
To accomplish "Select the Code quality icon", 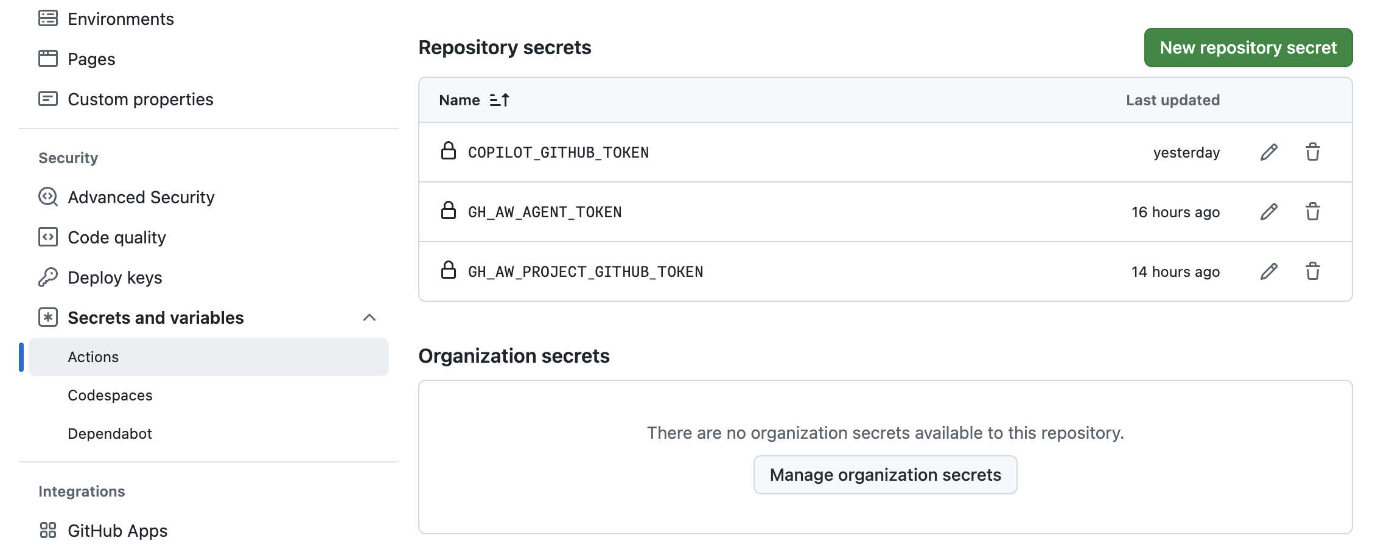I will click(x=47, y=237).
